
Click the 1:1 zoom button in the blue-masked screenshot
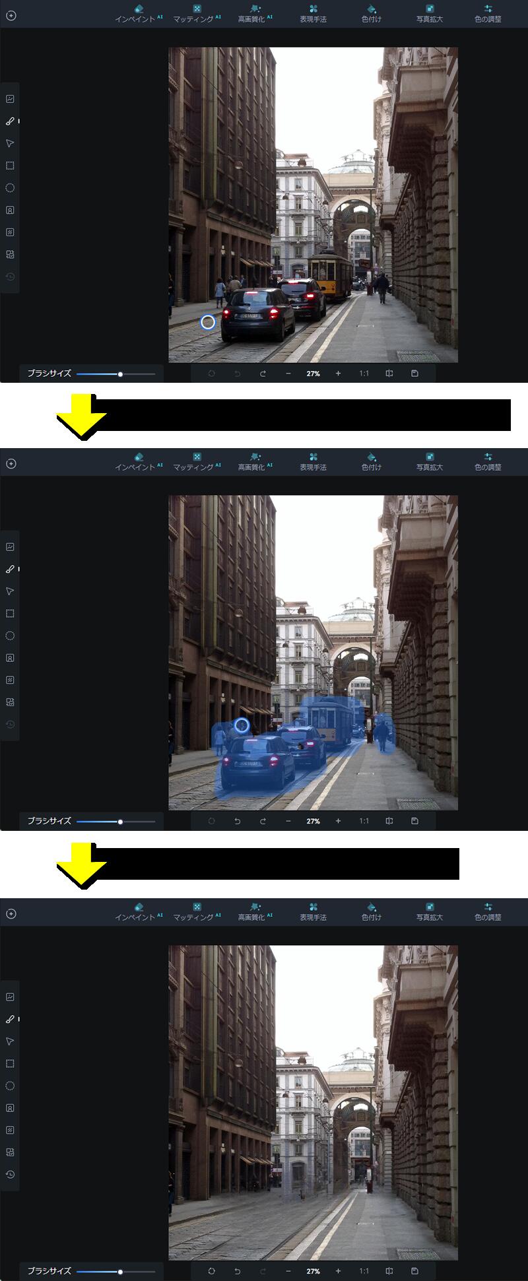pos(364,821)
